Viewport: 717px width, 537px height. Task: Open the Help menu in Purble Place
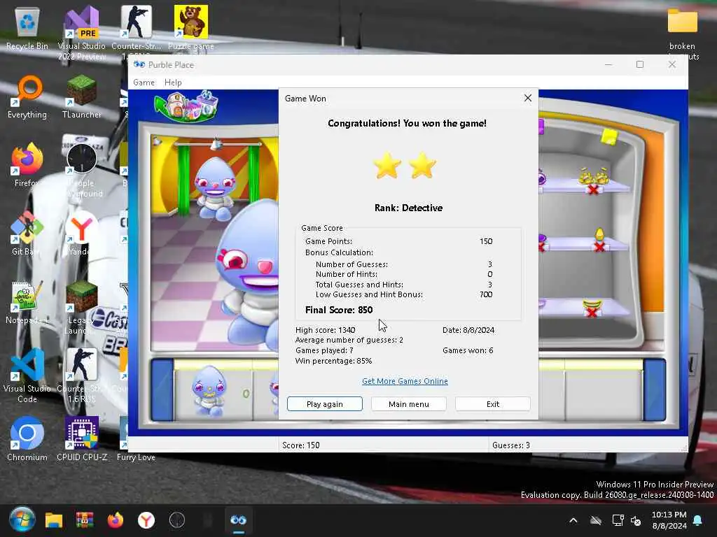pos(173,83)
